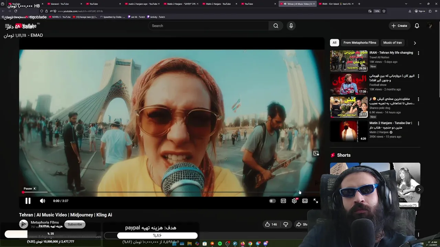This screenshot has width=440, height=247.
Task: Pause the video with the pause button
Action: coord(28,201)
